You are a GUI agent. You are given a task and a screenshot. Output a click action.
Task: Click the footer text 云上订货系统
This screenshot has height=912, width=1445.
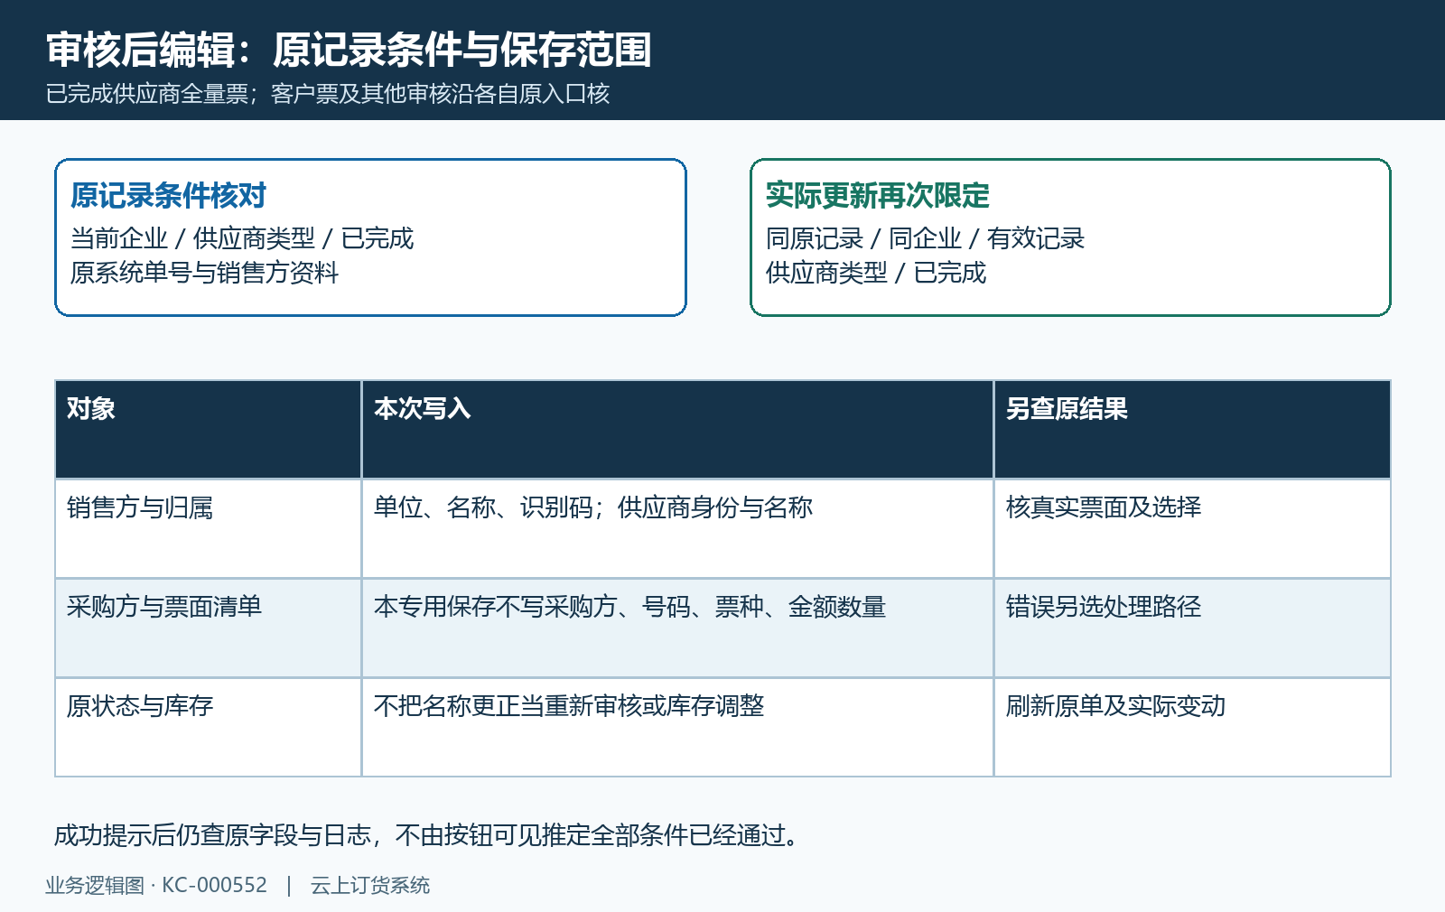(370, 885)
